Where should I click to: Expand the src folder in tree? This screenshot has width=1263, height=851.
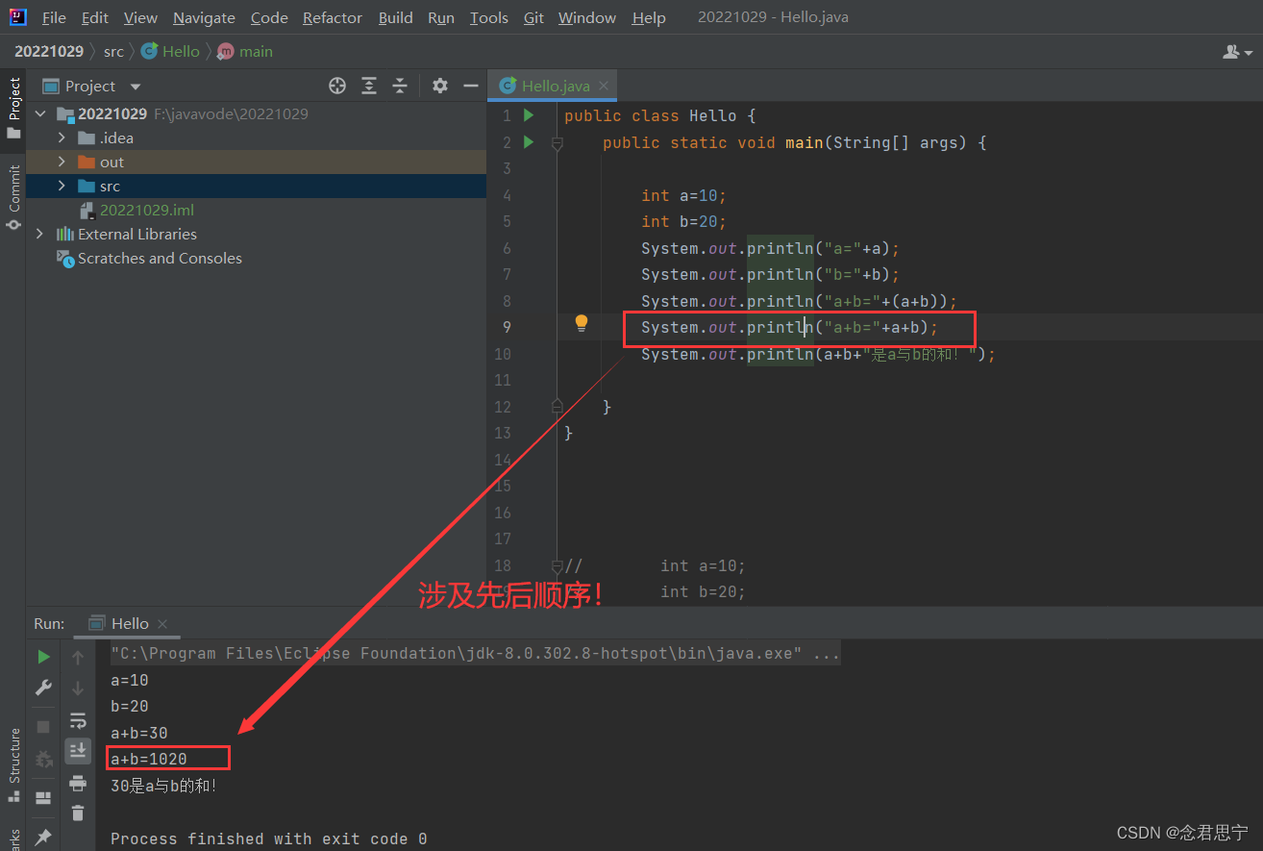point(62,186)
